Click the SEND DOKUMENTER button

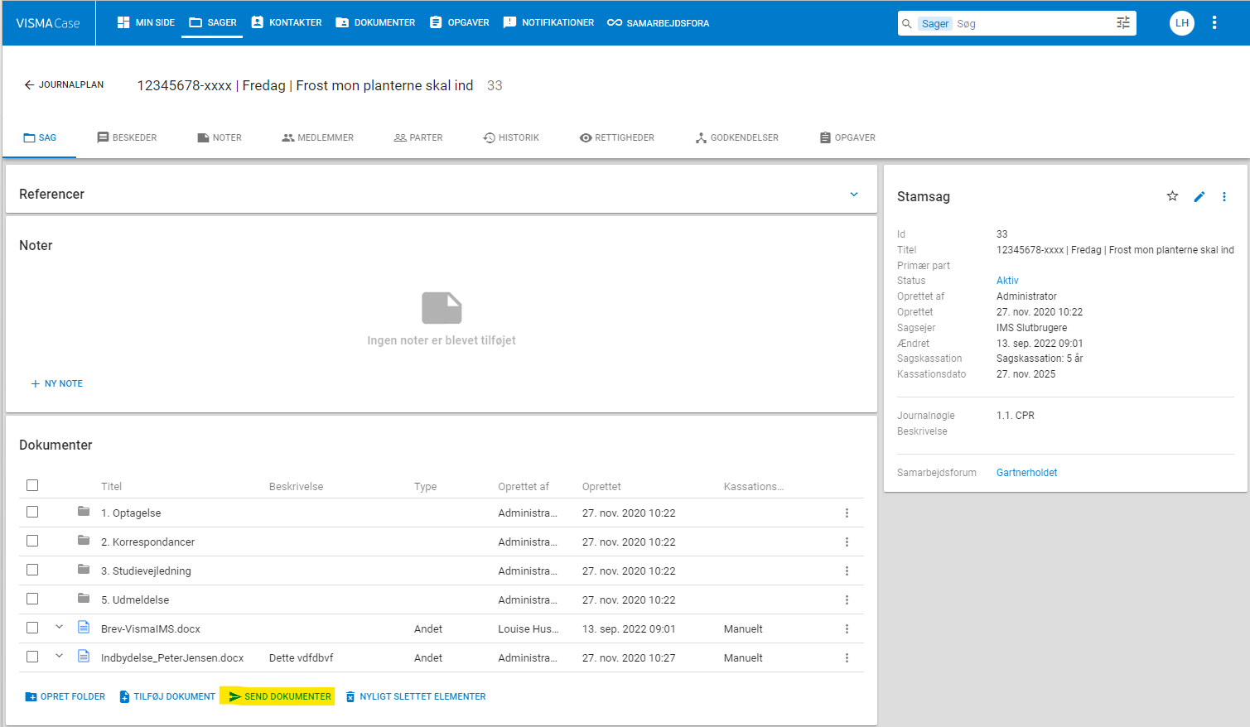click(278, 696)
